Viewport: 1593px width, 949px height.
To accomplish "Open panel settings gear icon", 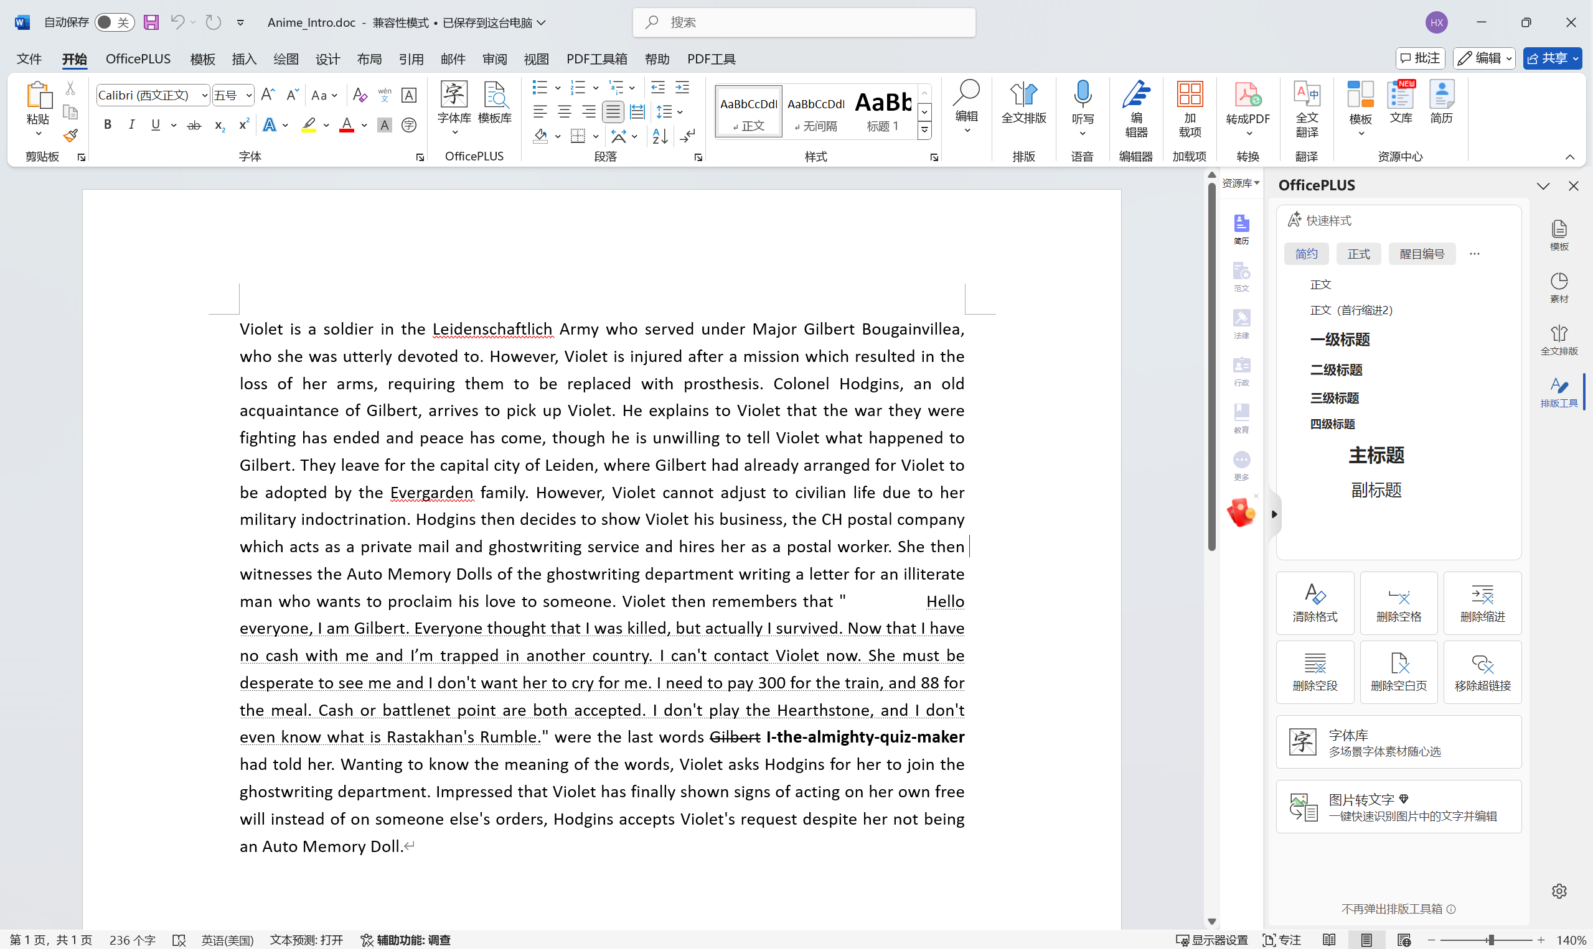I will pos(1559,891).
